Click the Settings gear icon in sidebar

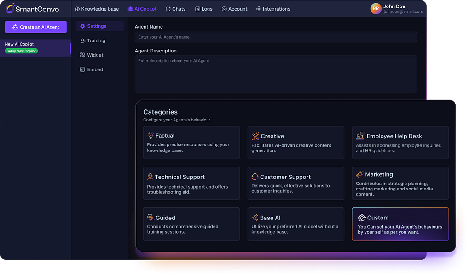tap(82, 26)
